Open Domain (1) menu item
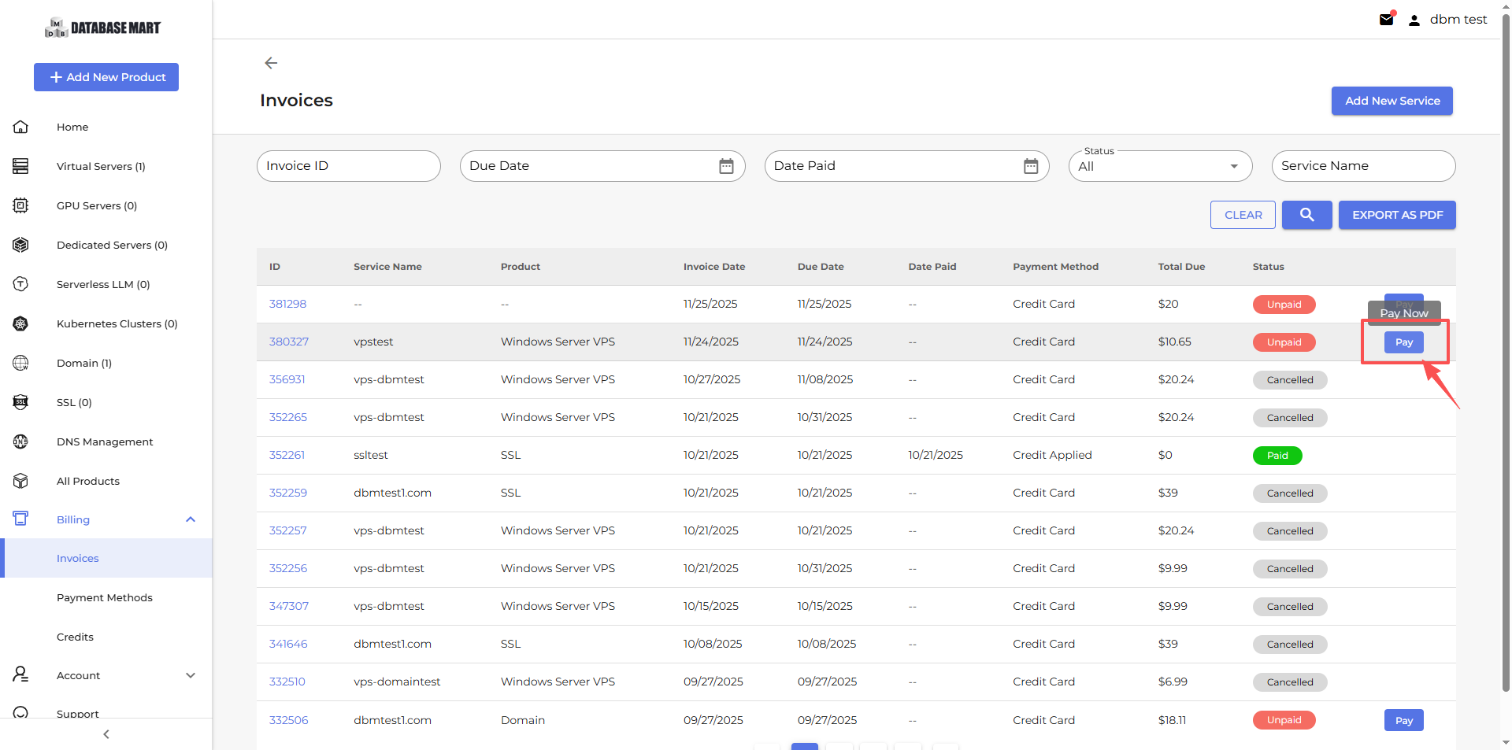The width and height of the screenshot is (1512, 750). (x=84, y=363)
